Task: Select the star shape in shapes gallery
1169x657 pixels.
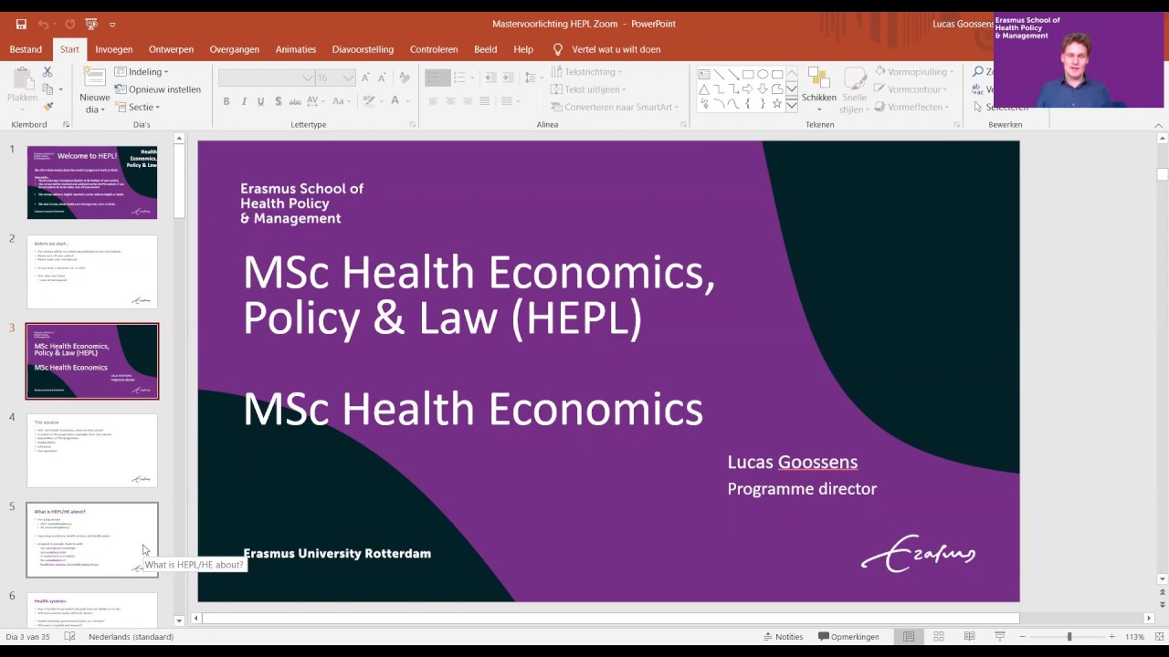Action: 777,104
